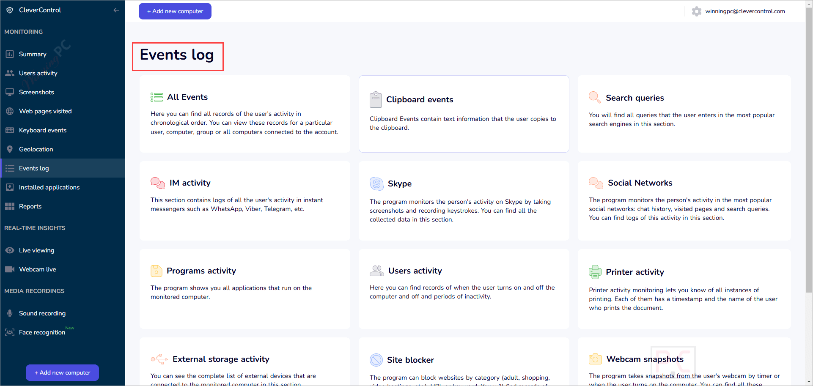Screen dimensions: 813x386
Task: Click the scrollbar down arrow
Action: tap(809, 382)
